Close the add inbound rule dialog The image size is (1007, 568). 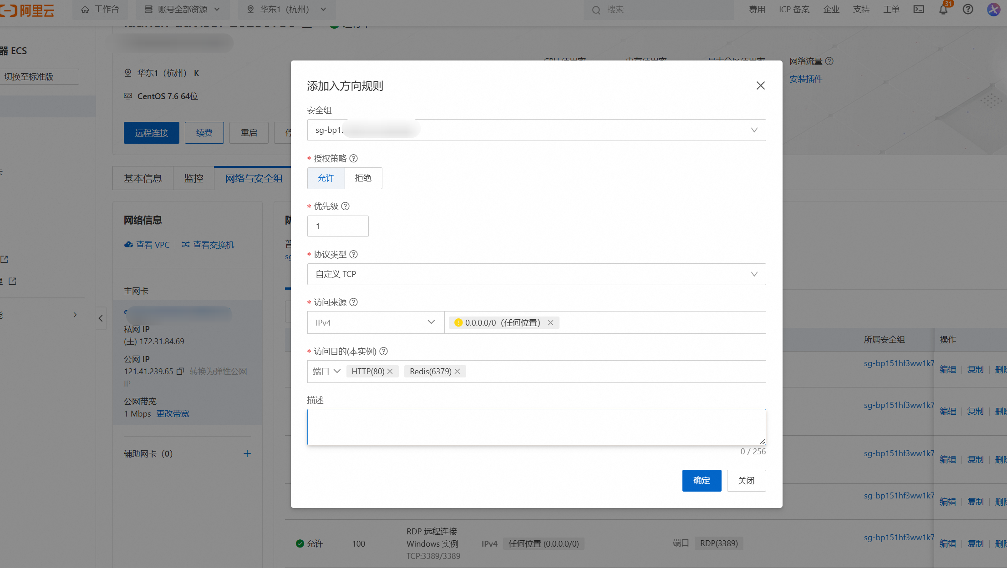(760, 85)
